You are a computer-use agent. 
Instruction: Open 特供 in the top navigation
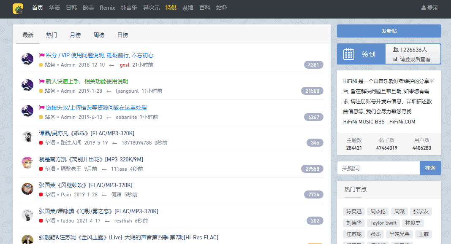[171, 8]
